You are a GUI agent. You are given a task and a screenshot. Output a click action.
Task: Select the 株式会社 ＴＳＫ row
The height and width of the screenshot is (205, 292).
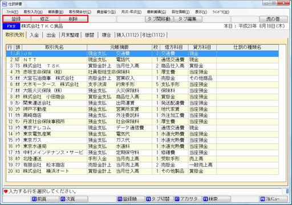point(143,66)
